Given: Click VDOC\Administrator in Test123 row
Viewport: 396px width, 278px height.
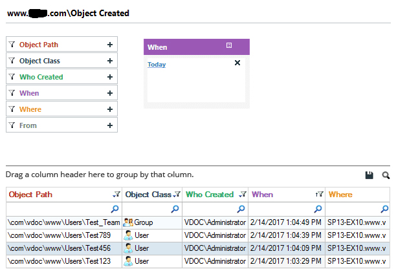Looking at the screenshot, I should [x=215, y=261].
